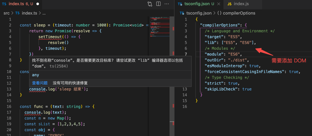Click the JS file icon on index.js tab
312x136 pixels.
229,4
